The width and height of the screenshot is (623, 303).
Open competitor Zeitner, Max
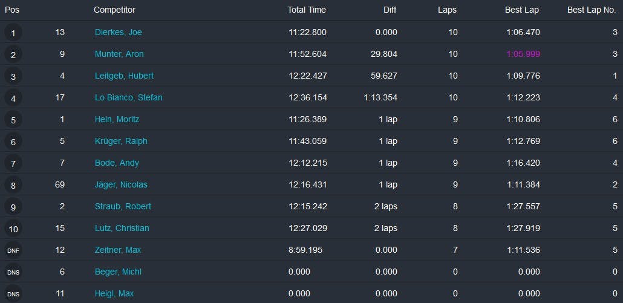pyautogui.click(x=118, y=250)
